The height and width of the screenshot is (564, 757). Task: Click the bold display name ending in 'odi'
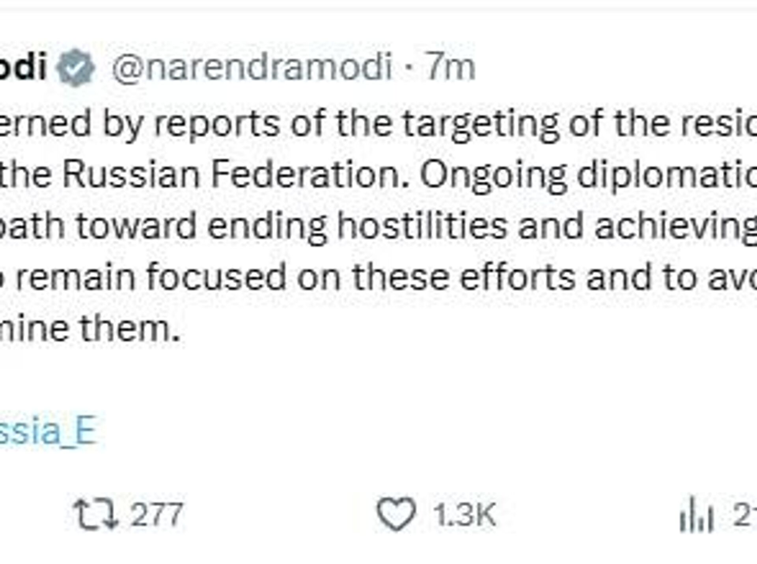pyautogui.click(x=23, y=68)
